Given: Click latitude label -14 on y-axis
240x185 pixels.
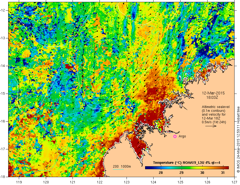Looking at the screenshot, I should (3, 66).
